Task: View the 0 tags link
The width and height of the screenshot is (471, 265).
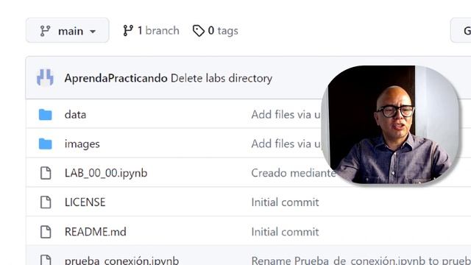Action: 216,31
